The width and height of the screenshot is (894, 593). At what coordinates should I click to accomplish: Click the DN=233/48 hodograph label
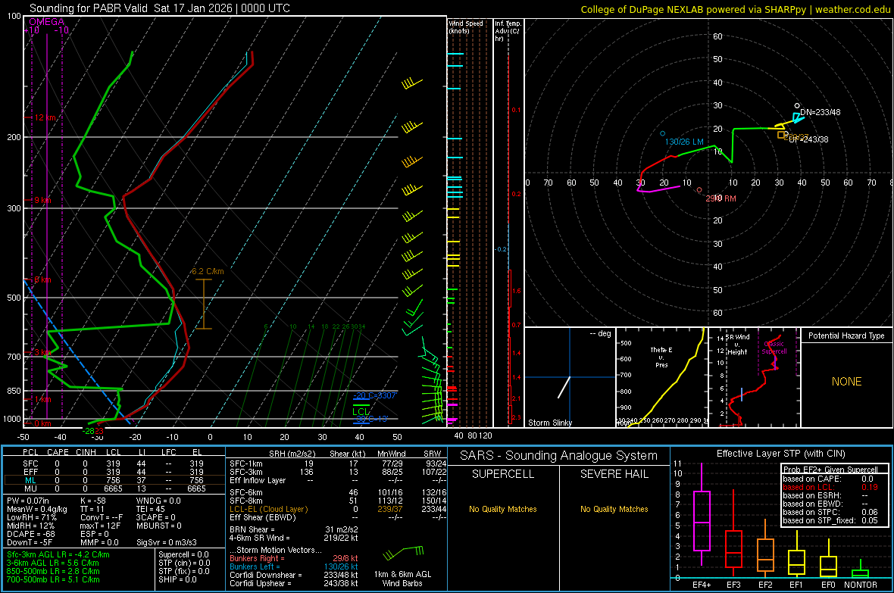tap(820, 112)
